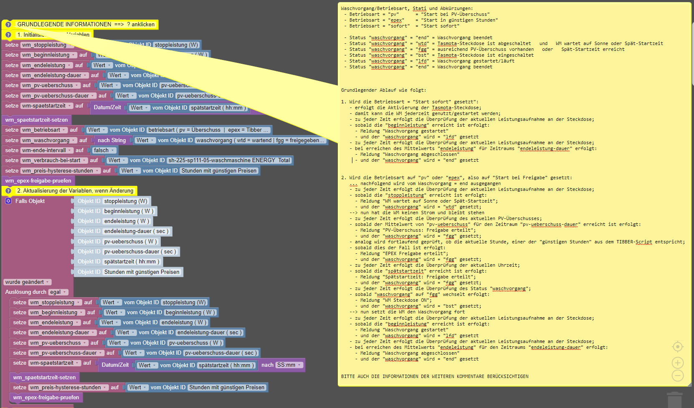This screenshot has height=408, width=694.
Task: Click the resize handle of the yellow comment bubble
Action: (x=689, y=384)
